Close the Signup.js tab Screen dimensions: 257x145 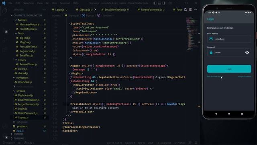[x=96, y=10]
